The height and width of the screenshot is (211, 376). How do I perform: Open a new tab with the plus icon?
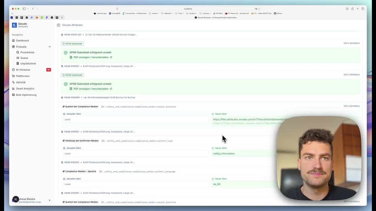click(x=357, y=9)
